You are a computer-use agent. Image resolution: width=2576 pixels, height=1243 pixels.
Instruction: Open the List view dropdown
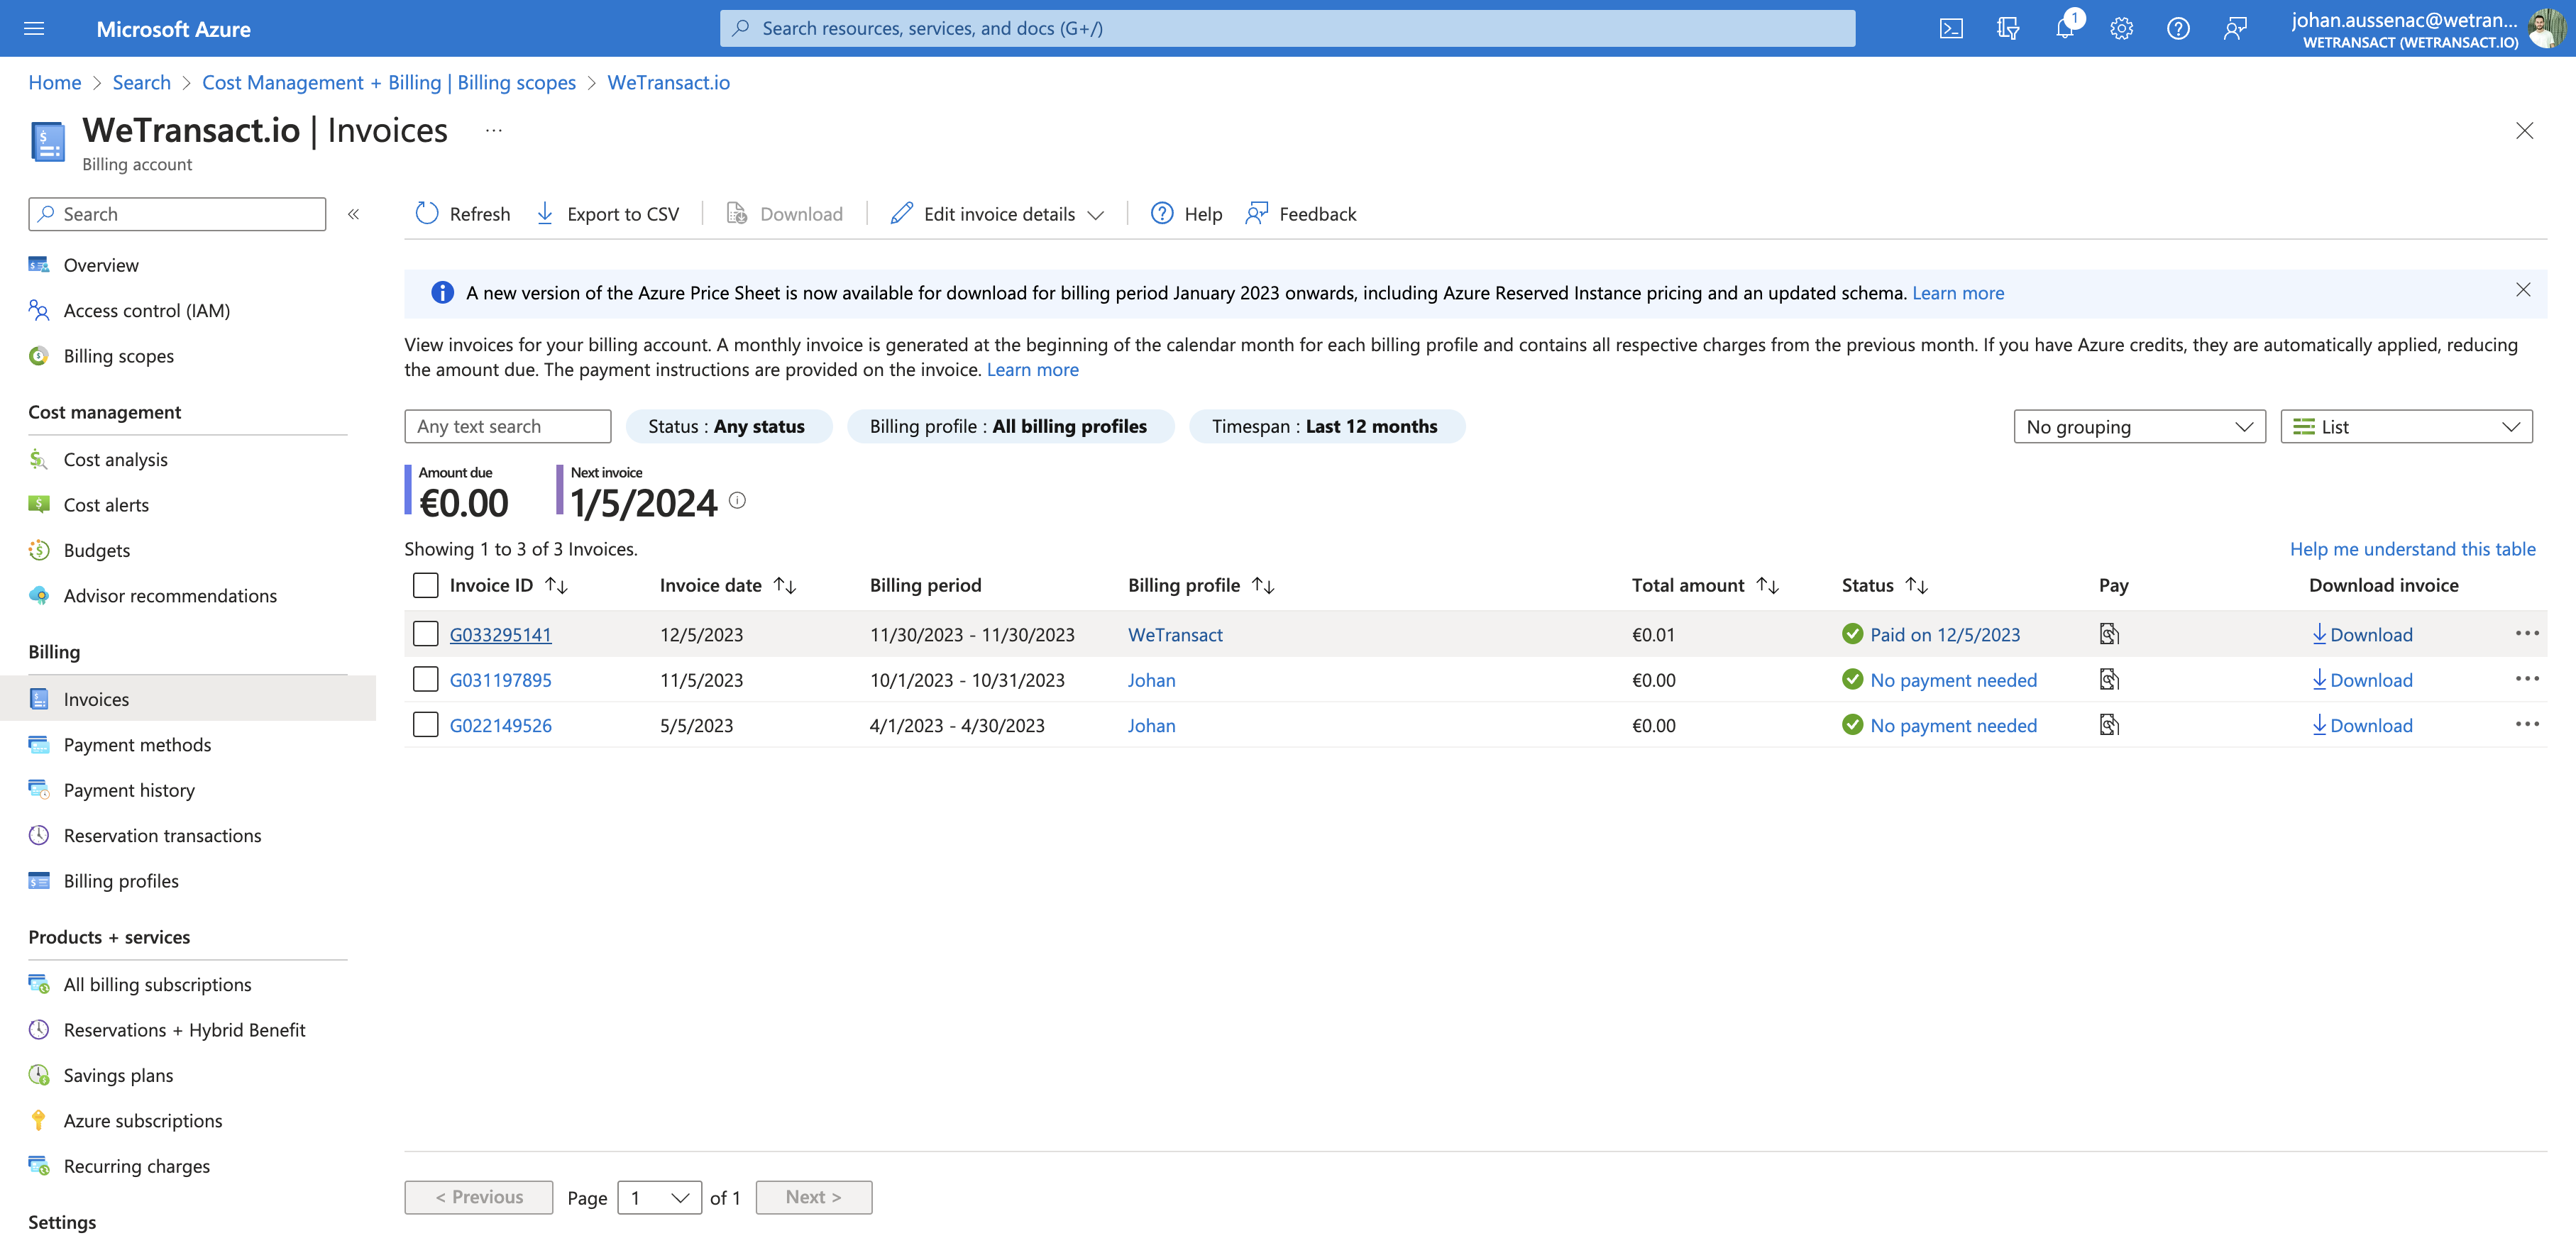pyautogui.click(x=2406, y=427)
